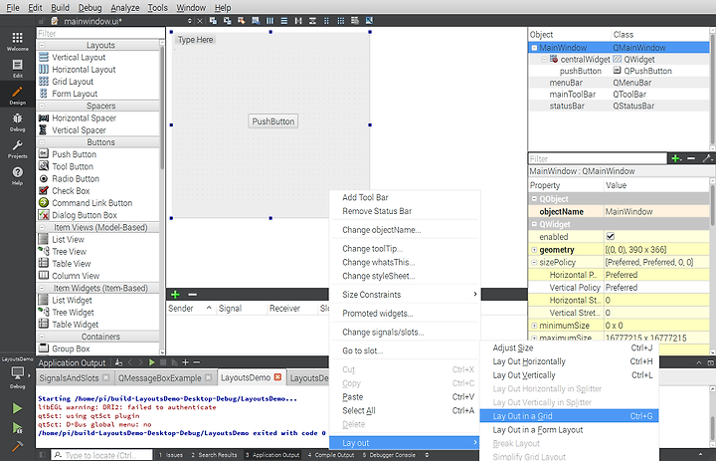Open the LayoutsDemo kit selector monitor icon

pyautogui.click(x=17, y=373)
